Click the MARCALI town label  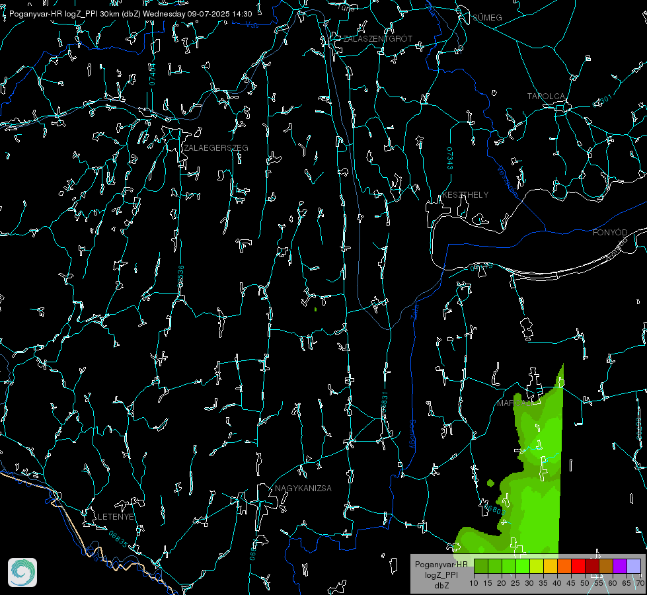515,403
